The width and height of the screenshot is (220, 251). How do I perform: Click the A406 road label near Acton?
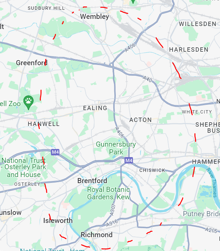120,132
